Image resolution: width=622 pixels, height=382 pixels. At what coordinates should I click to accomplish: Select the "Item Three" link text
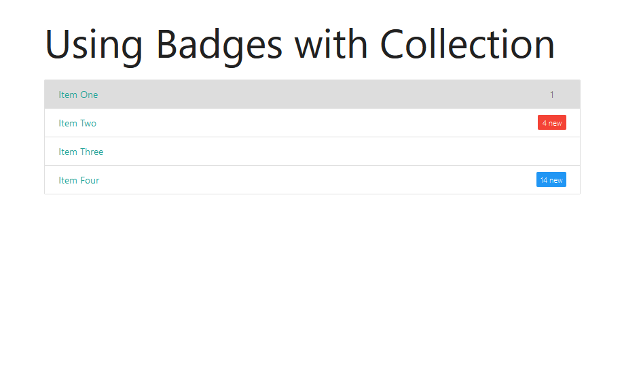coord(81,152)
